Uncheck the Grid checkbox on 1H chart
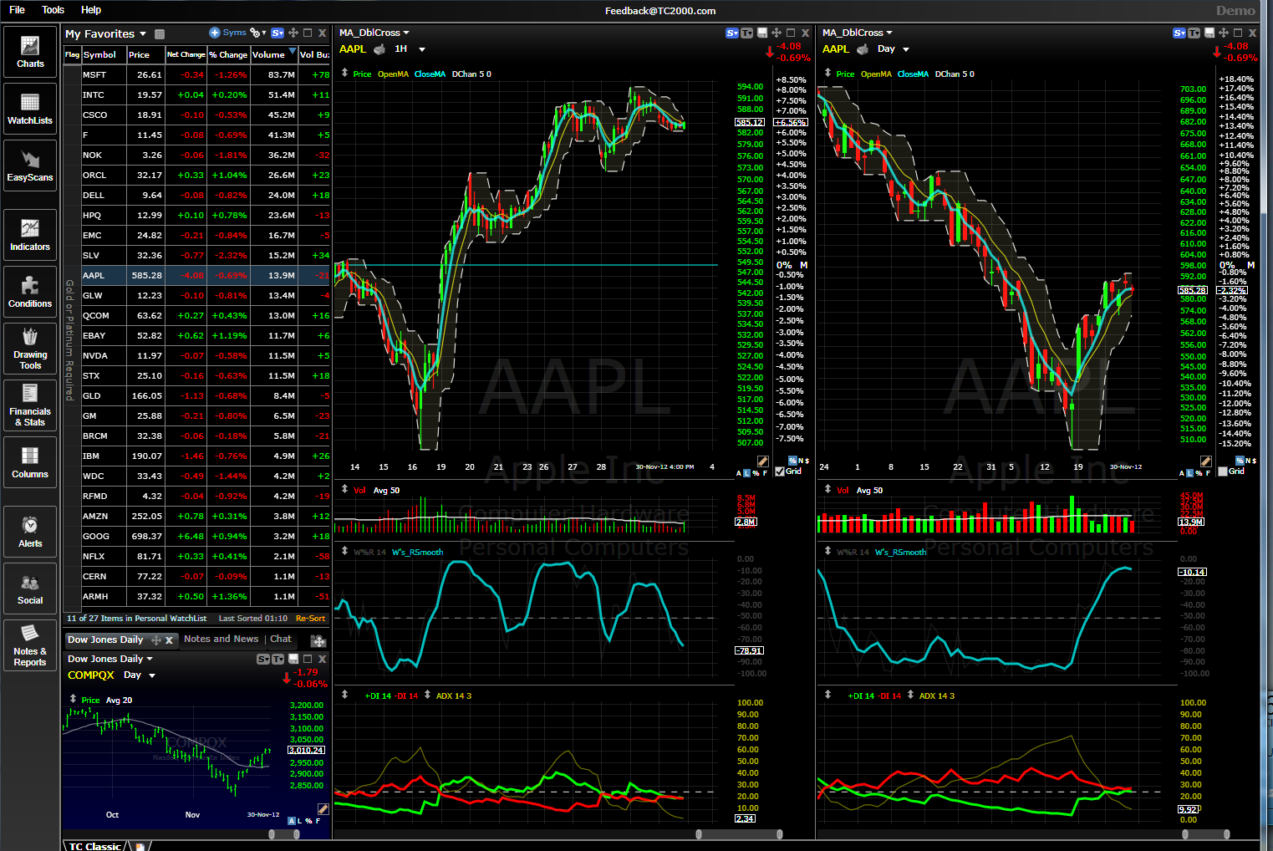This screenshot has height=851, width=1273. point(780,471)
